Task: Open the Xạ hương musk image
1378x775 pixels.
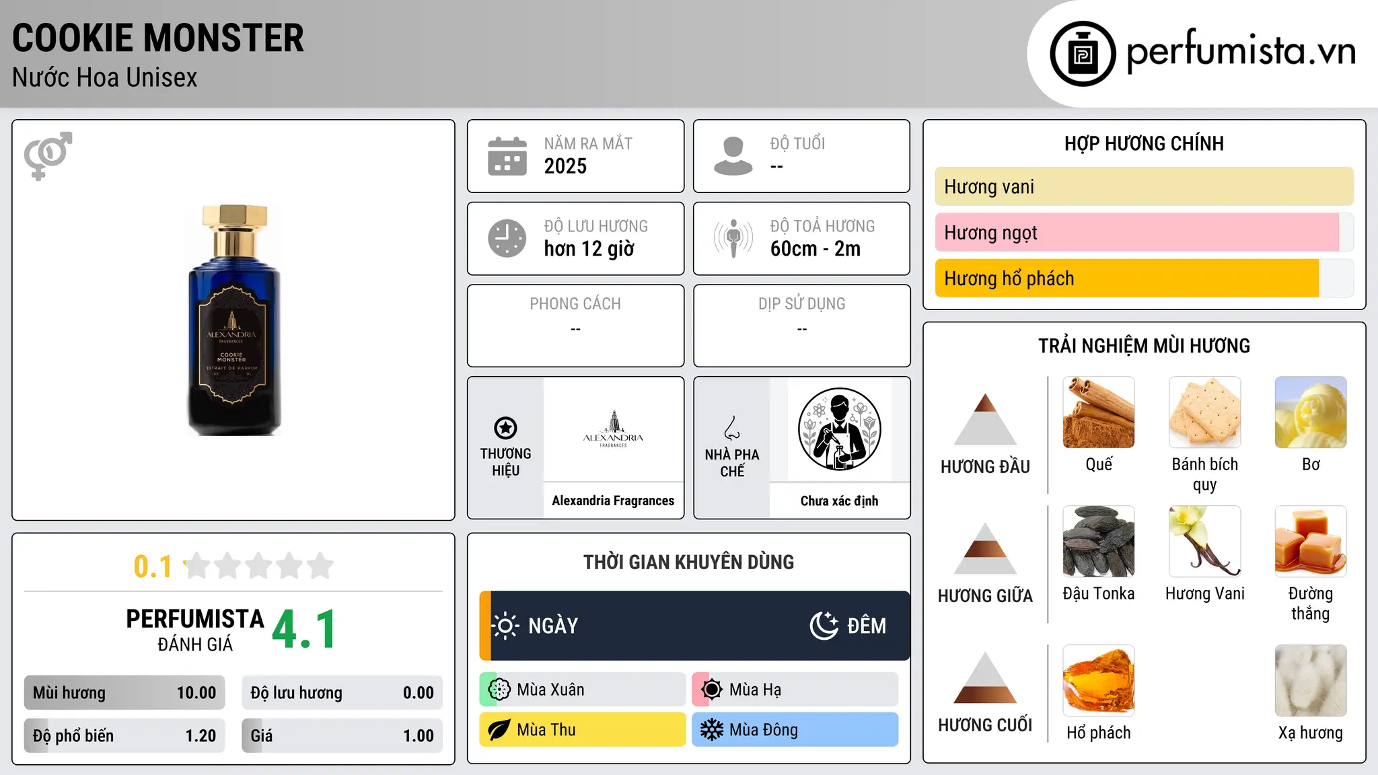Action: pos(1311,681)
